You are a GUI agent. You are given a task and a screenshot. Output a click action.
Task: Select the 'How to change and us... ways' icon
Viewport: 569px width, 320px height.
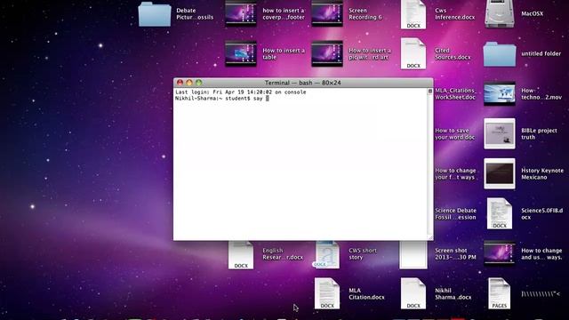coord(500,253)
